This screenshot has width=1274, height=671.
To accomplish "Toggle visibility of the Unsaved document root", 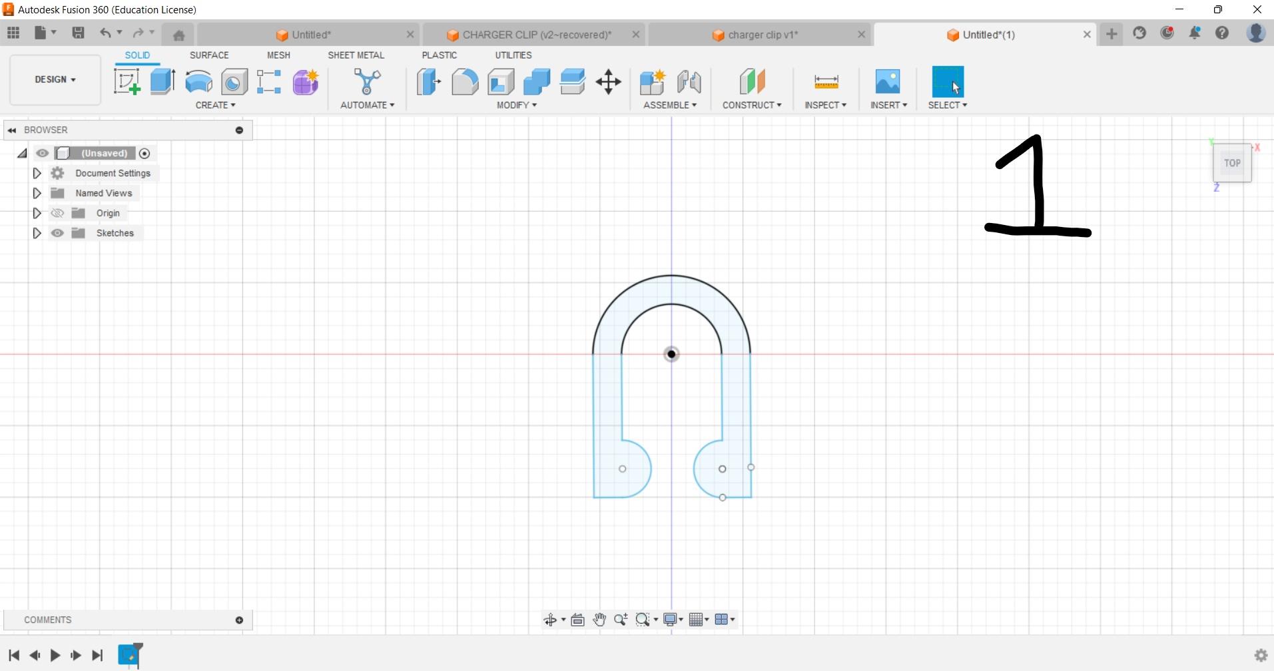I will click(x=43, y=153).
